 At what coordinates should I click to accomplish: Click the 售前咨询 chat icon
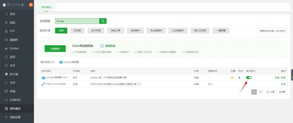(x=102, y=46)
